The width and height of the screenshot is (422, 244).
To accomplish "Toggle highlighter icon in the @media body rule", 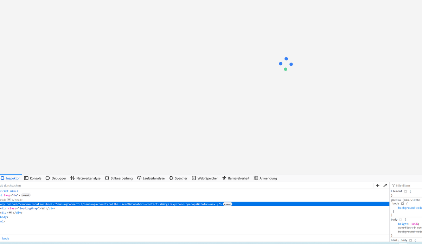I will [x=402, y=203].
